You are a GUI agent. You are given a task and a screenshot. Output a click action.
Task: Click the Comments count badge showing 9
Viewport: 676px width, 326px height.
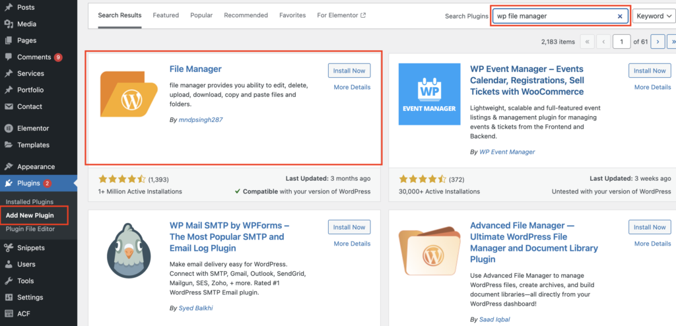coord(58,57)
